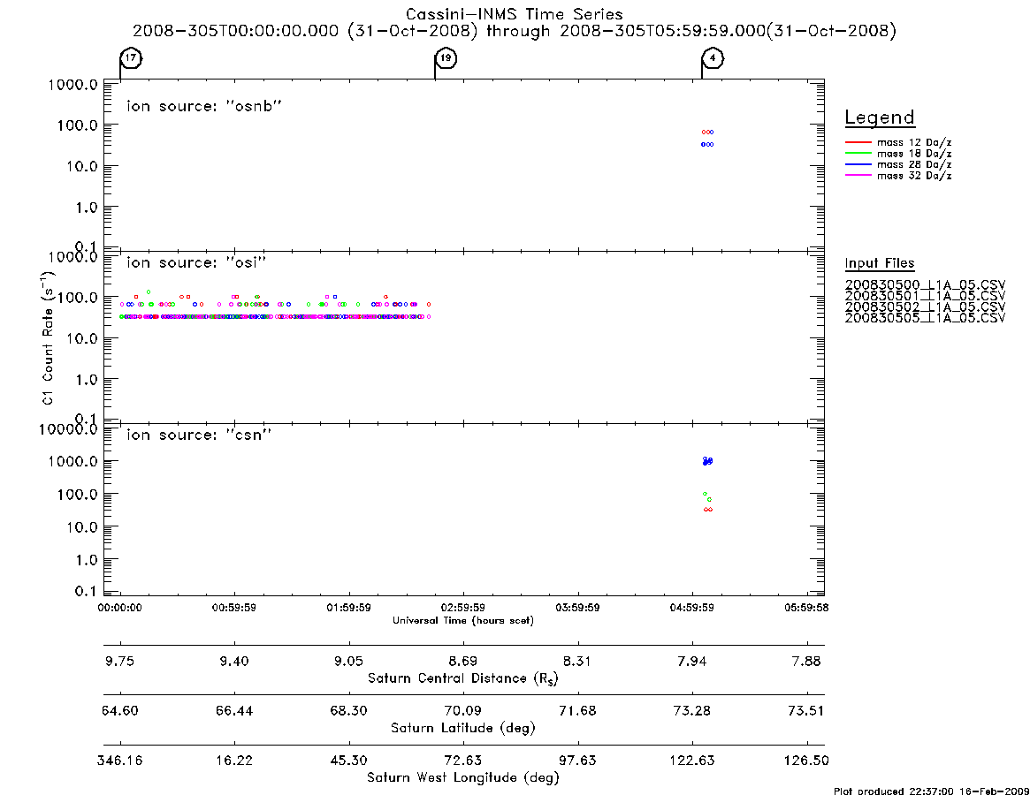Click the red data points in csn panel

point(708,510)
